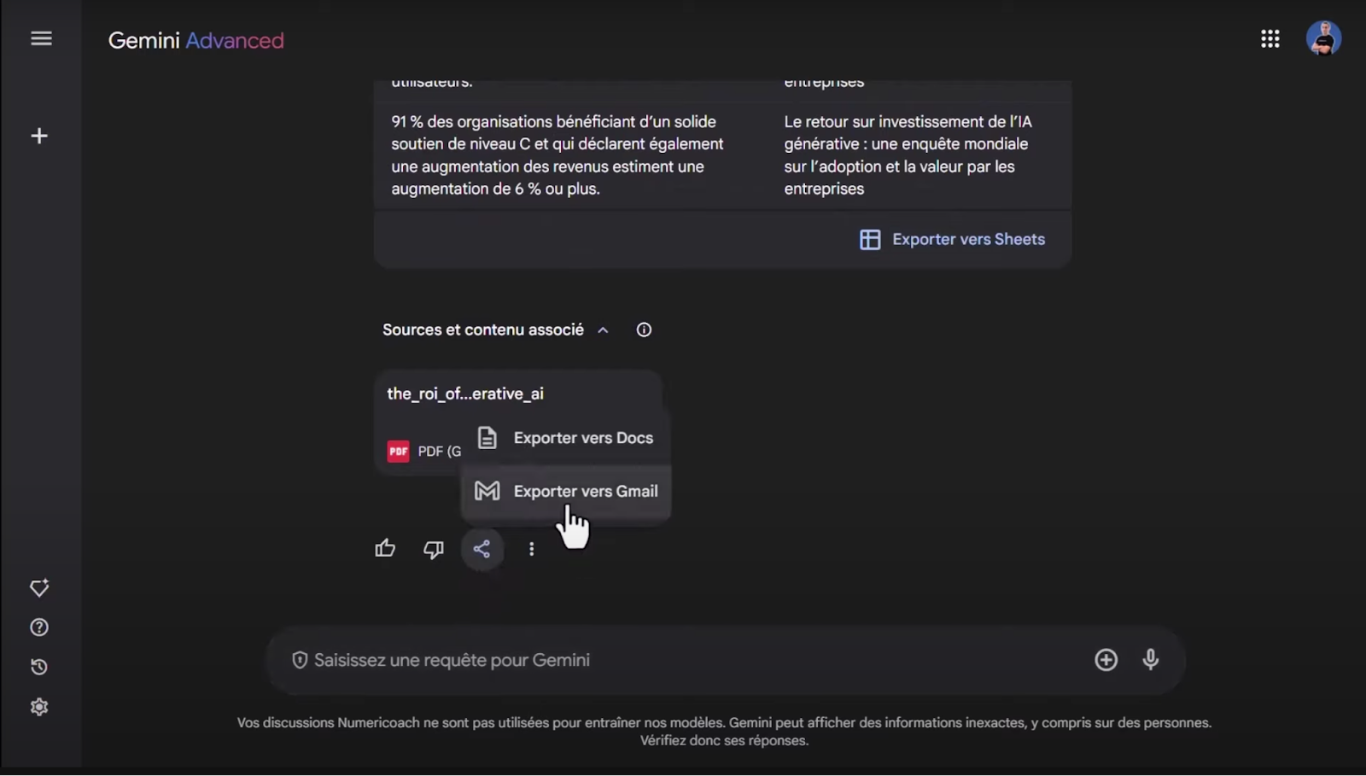Click the Vos discussions Numericoach disclaimer text

[x=724, y=732]
